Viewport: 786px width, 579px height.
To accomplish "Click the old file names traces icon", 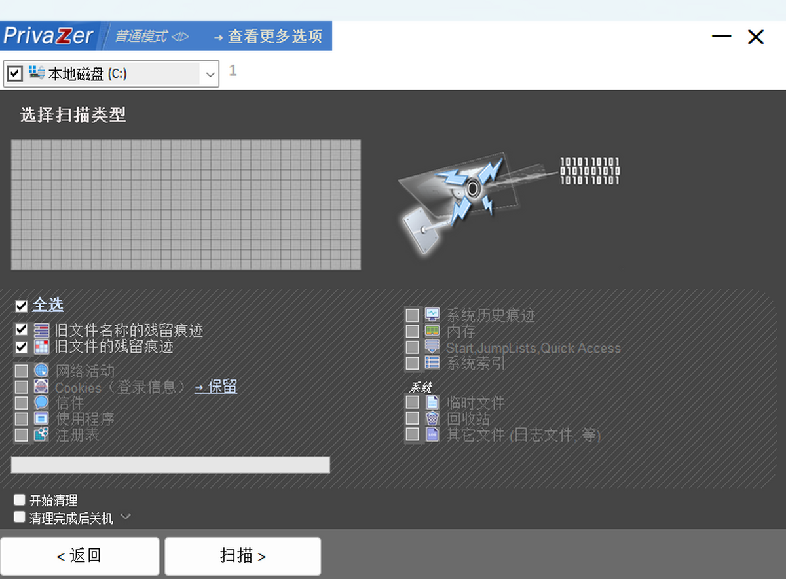I will (41, 330).
